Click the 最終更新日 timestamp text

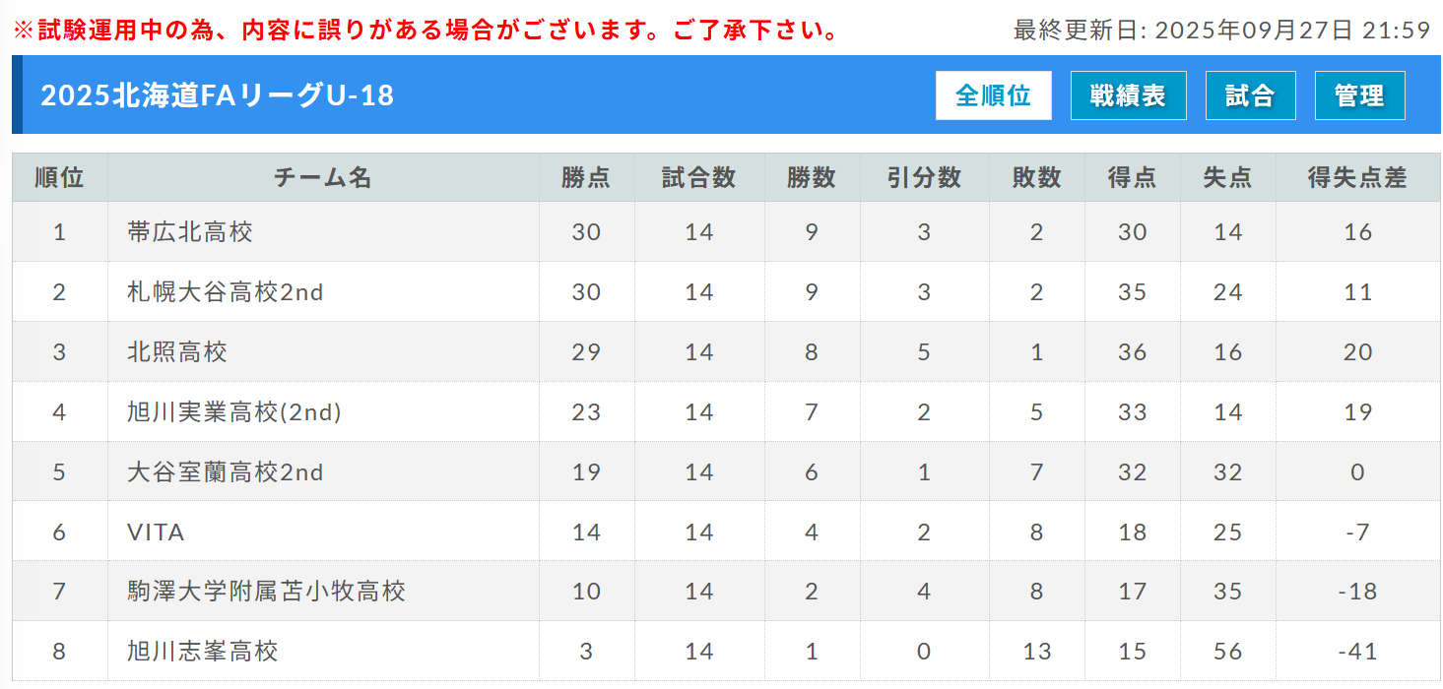[x=1221, y=31]
